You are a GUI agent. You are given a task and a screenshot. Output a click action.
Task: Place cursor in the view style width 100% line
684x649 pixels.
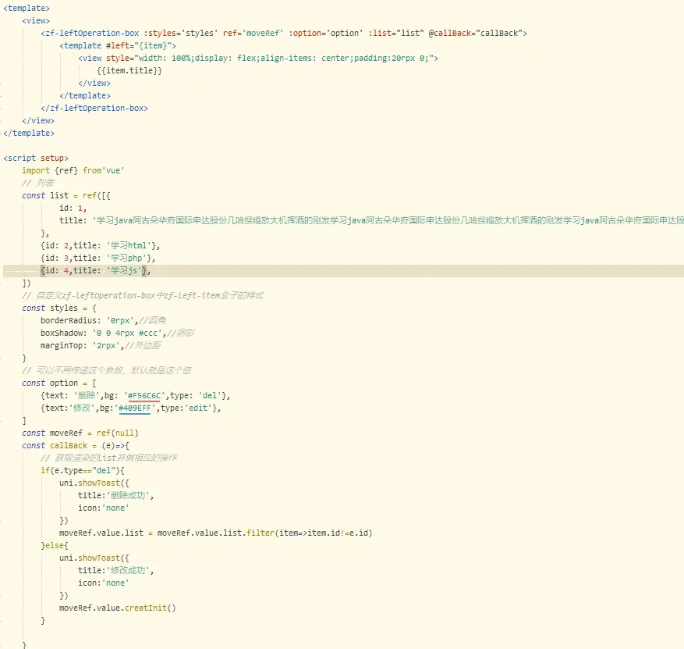click(x=258, y=58)
